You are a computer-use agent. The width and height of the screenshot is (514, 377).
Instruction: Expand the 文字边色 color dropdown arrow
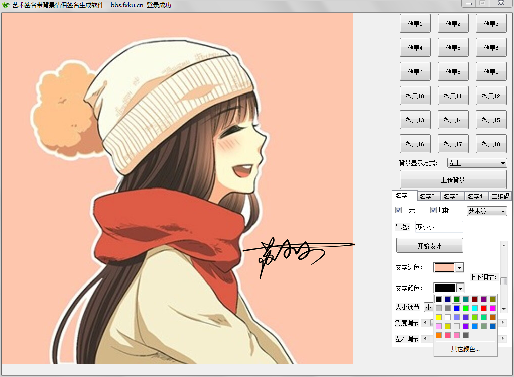tap(460, 267)
